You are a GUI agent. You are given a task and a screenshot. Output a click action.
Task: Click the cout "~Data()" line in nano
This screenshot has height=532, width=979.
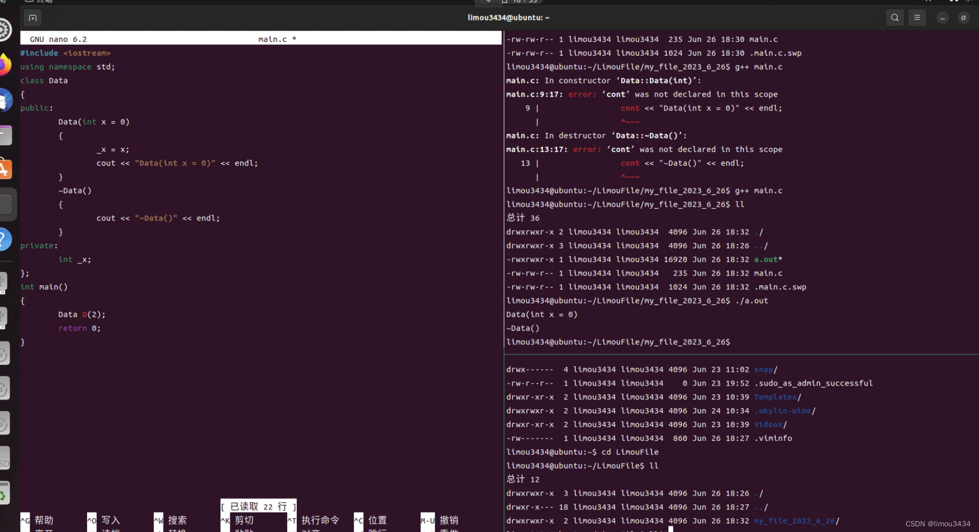click(x=158, y=218)
